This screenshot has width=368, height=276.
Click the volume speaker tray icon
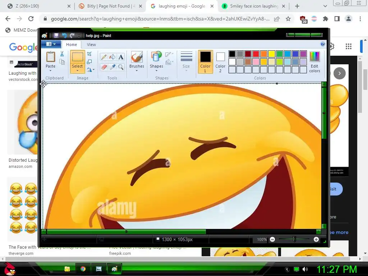[305, 269]
